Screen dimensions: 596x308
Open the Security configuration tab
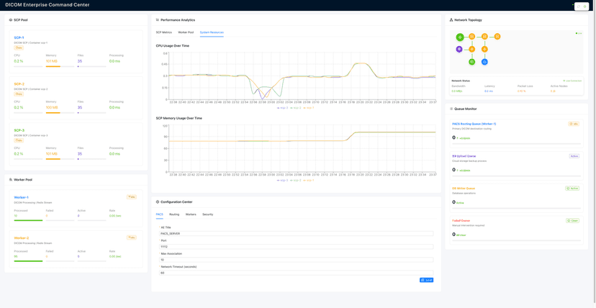(207, 214)
